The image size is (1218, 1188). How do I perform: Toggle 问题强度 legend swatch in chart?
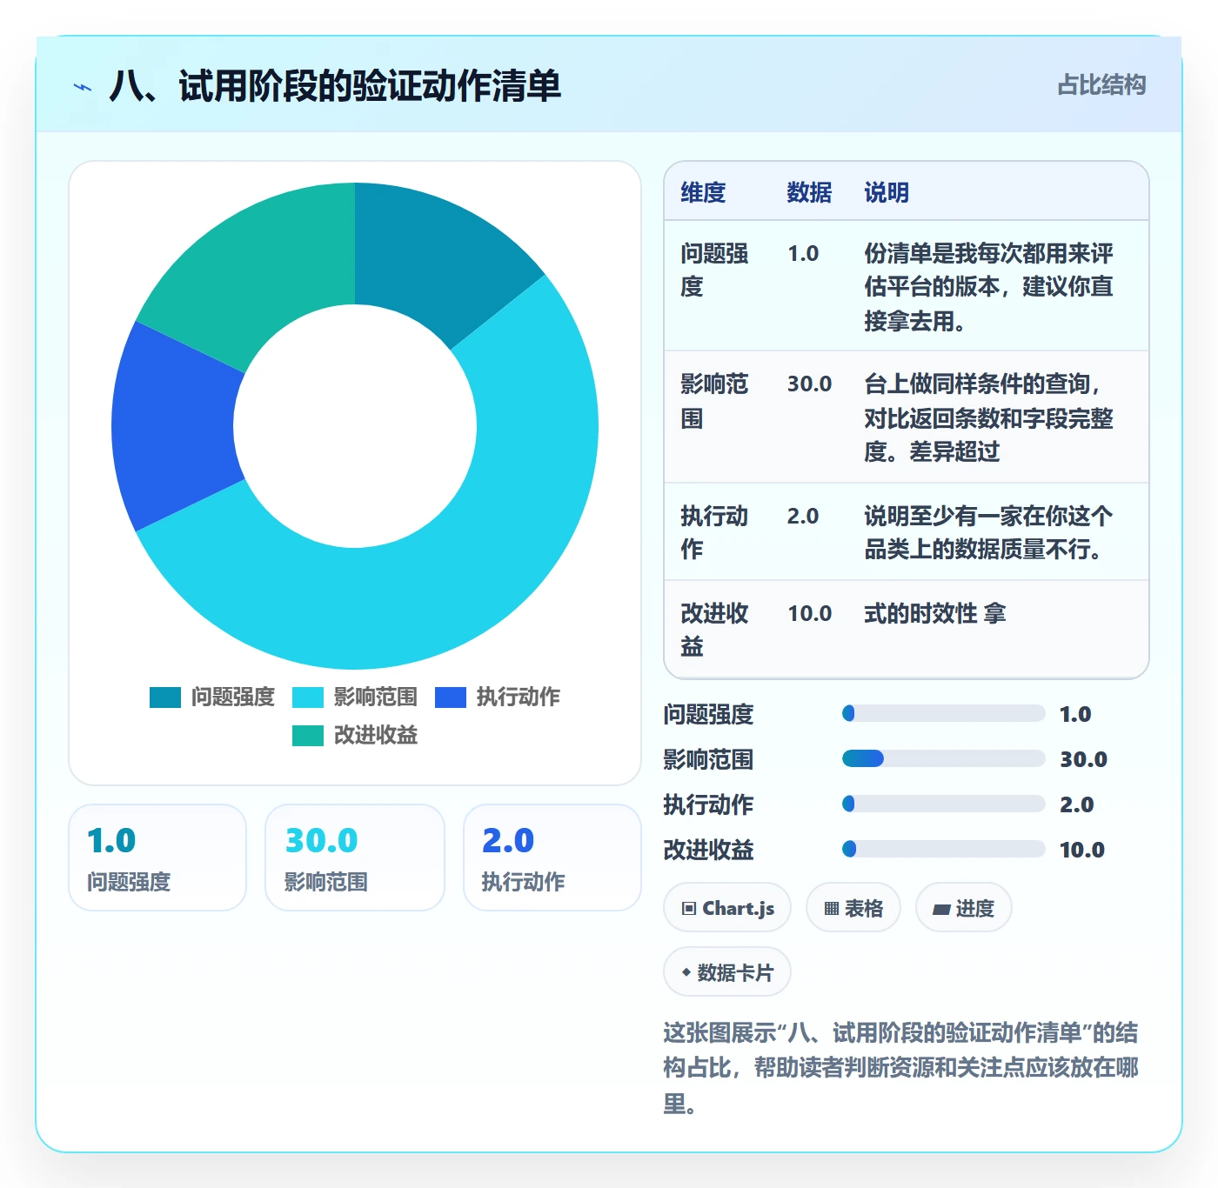point(165,697)
